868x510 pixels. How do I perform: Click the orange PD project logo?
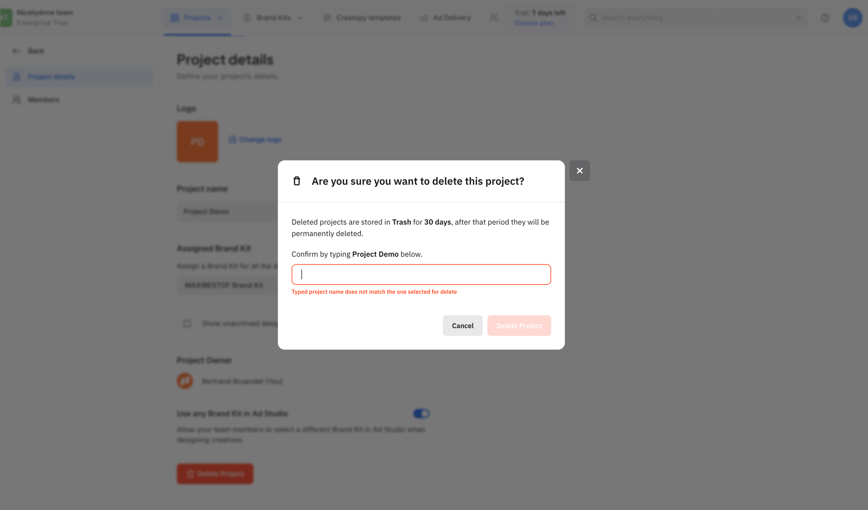click(x=197, y=142)
